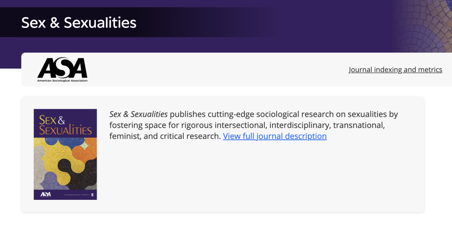Image resolution: width=452 pixels, height=229 pixels.
Task: Open the Journal indexing and metrics link
Action: 395,70
